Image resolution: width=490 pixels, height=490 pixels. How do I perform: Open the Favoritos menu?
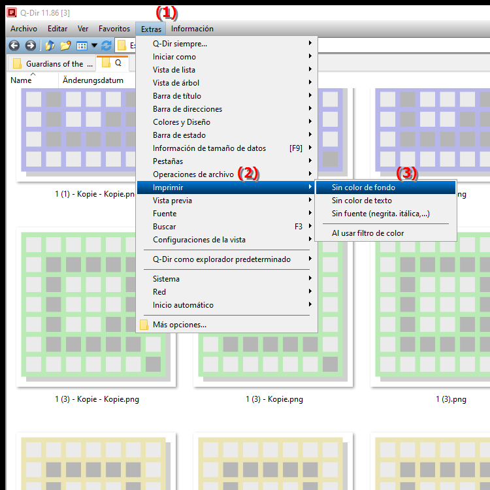coord(114,29)
